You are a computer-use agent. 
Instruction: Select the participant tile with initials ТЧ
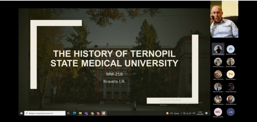pyautogui.click(x=230, y=74)
